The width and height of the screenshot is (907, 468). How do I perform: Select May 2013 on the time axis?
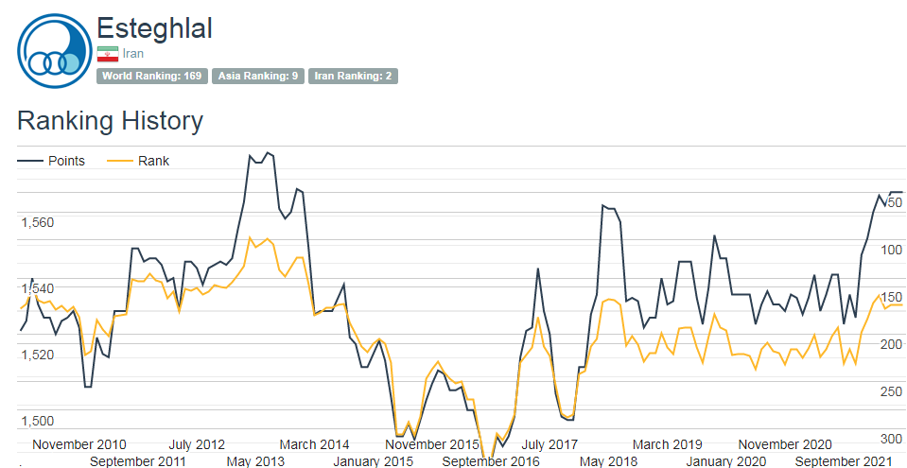255,460
